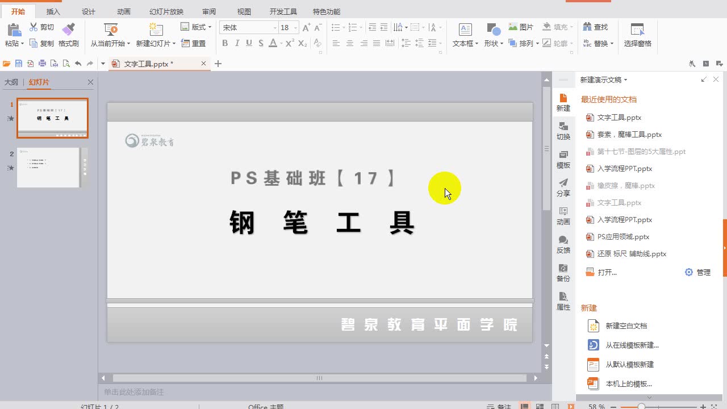This screenshot has width=727, height=409.
Task: Click the superscript X² icon
Action: 290,43
